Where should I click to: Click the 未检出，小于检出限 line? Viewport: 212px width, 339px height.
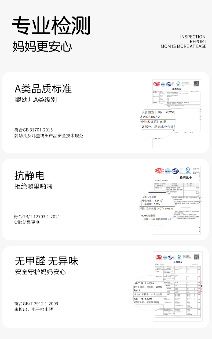tap(34, 309)
